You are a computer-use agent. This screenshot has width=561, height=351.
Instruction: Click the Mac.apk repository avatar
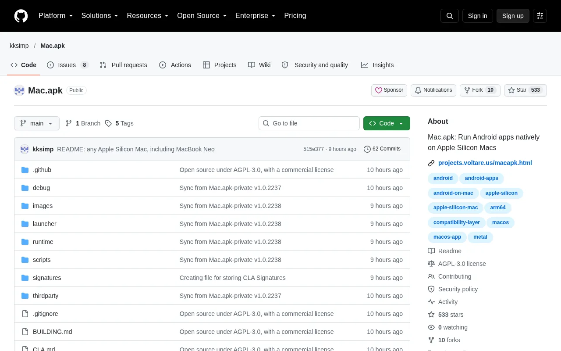[x=19, y=90]
